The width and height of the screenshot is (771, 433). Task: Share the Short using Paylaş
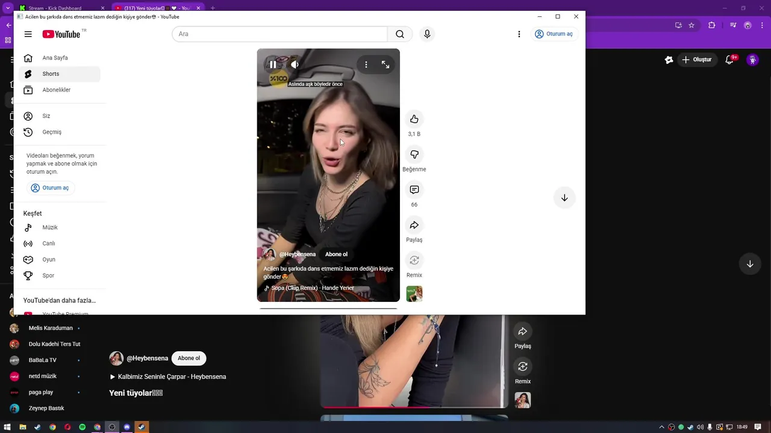[414, 225]
